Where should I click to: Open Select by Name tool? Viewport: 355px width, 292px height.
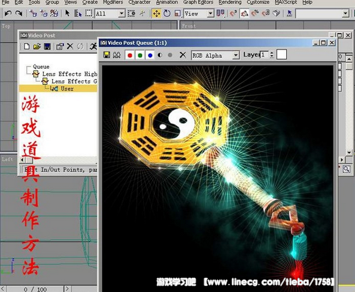tap(78, 13)
